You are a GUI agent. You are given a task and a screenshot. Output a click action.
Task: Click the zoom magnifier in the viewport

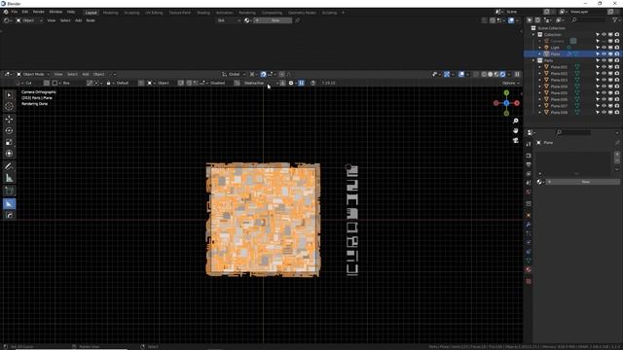(515, 121)
